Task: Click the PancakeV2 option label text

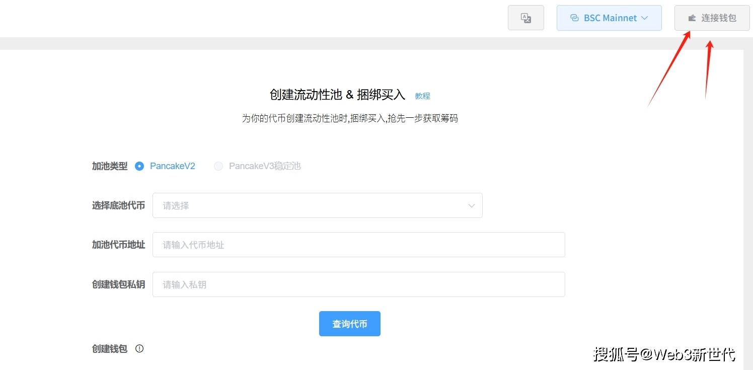Action: point(172,166)
